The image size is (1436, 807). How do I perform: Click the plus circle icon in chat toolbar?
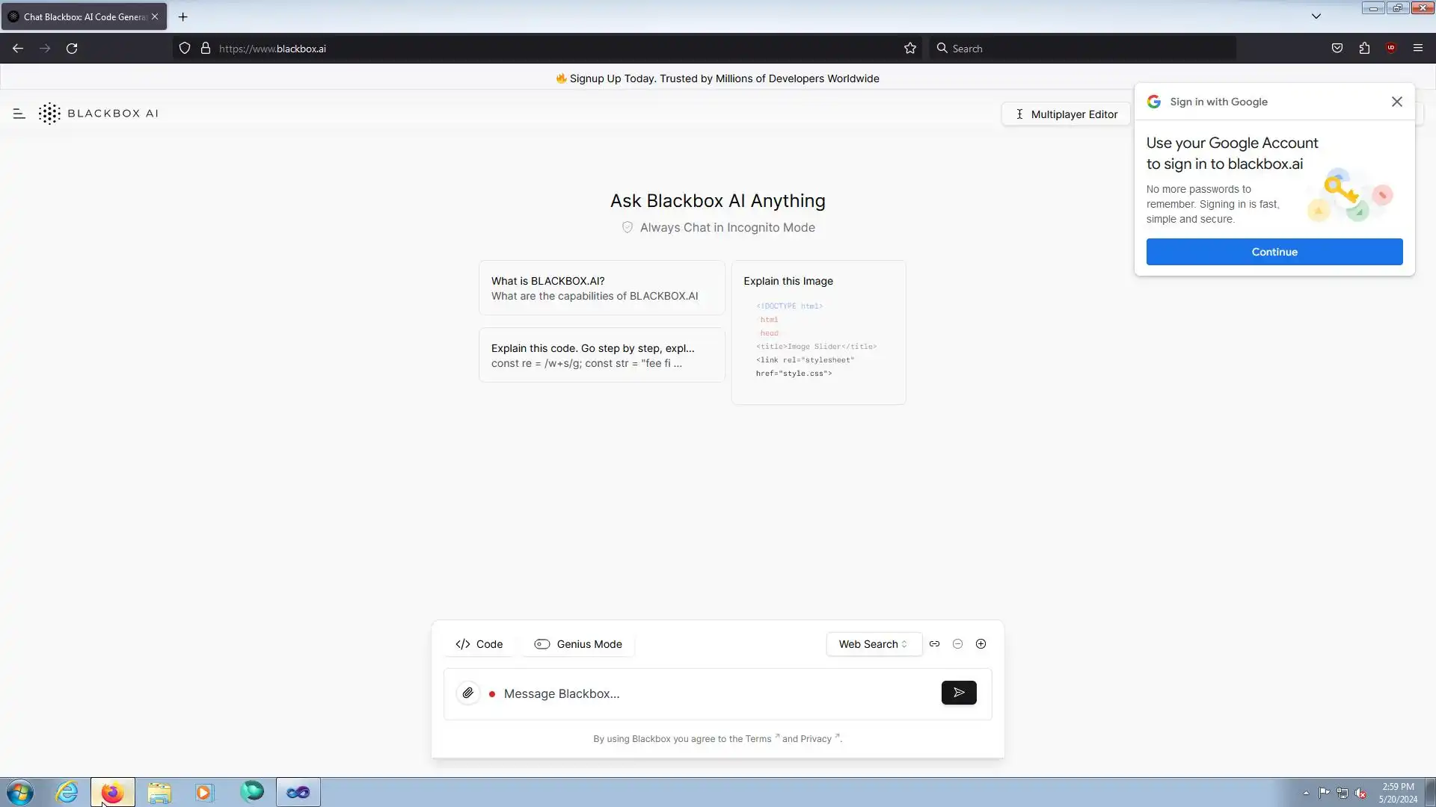click(x=981, y=644)
